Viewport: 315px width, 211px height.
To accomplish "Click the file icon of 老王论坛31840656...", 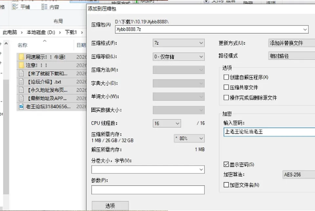I will click(x=21, y=107).
